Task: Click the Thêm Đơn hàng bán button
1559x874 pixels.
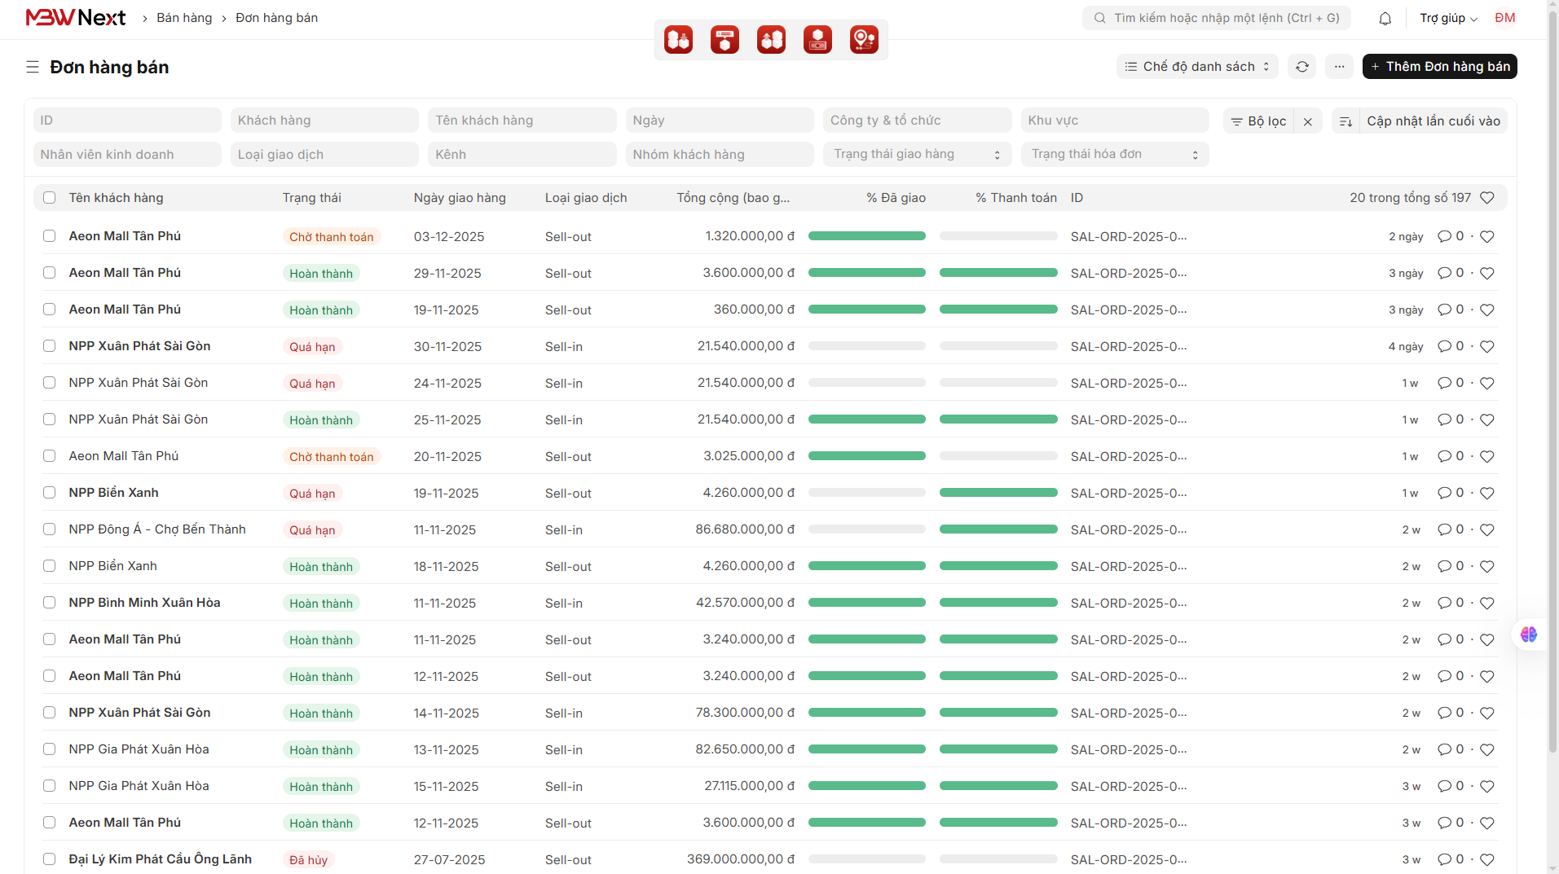Action: 1439,67
